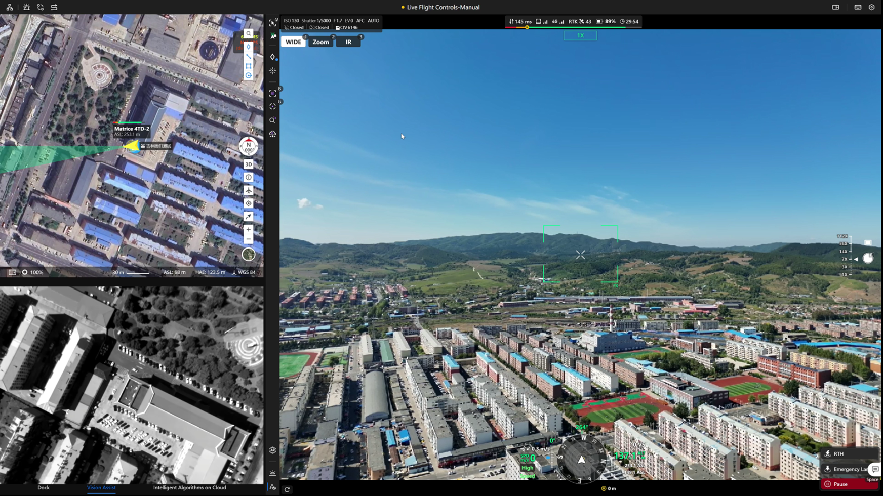Screen dimensions: 883x496
Task: Click the diamond pin icon in camera sidebar
Action: pyautogui.click(x=272, y=57)
